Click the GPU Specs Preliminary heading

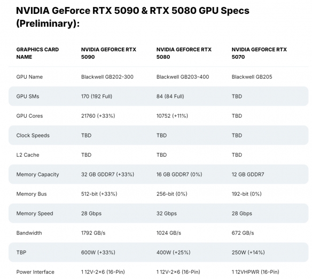(132, 17)
